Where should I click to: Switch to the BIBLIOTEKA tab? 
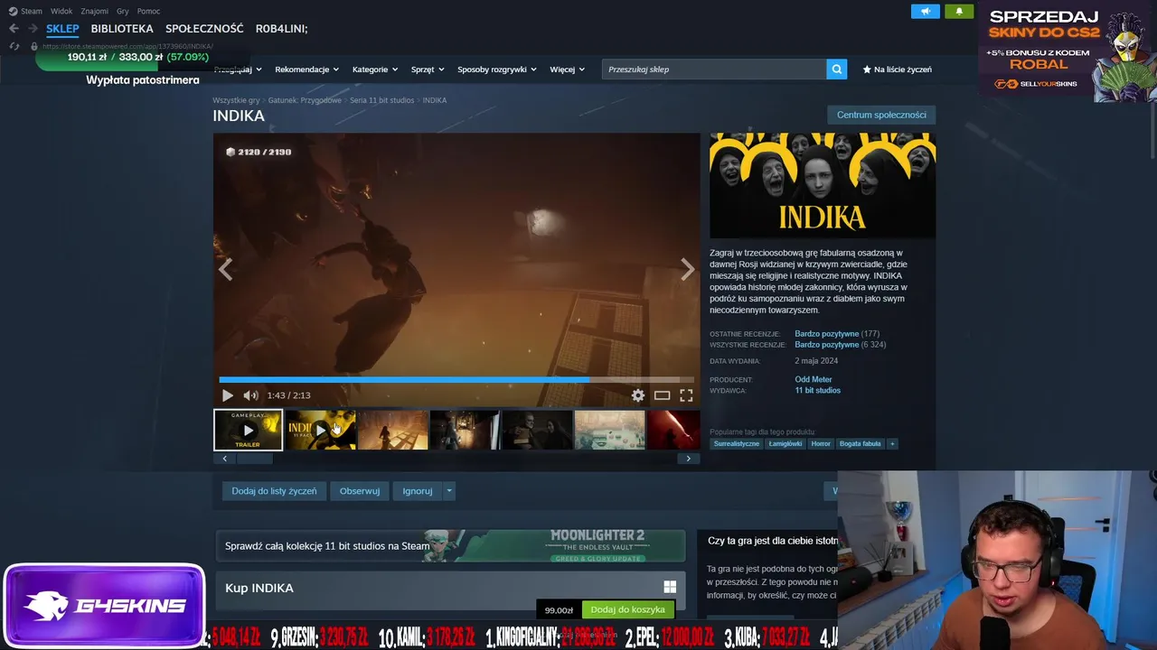point(122,29)
